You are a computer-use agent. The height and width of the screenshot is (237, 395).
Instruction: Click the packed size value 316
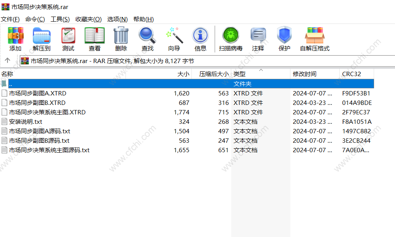click(223, 103)
